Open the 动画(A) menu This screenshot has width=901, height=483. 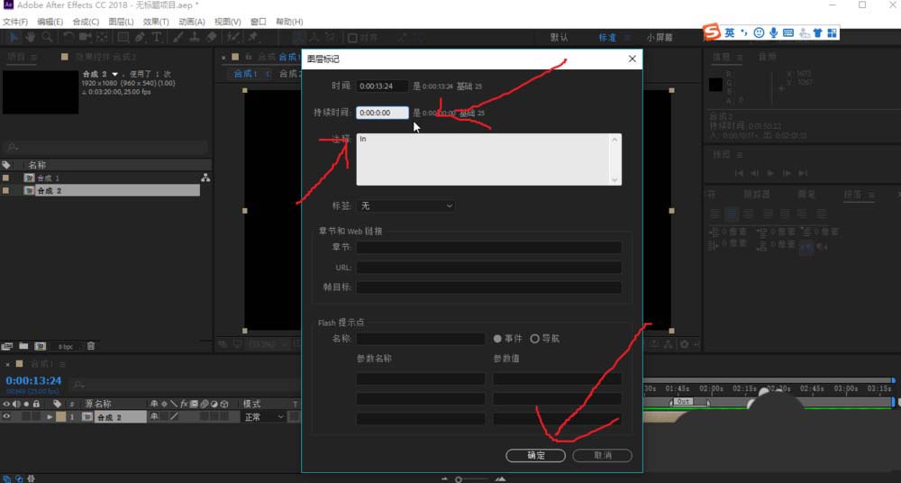tap(191, 22)
